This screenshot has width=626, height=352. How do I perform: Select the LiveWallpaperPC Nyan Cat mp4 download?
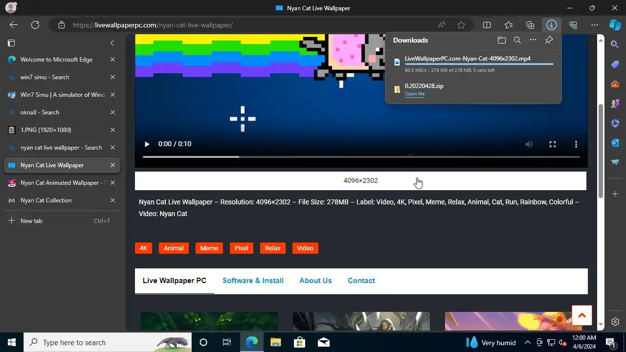pos(473,64)
